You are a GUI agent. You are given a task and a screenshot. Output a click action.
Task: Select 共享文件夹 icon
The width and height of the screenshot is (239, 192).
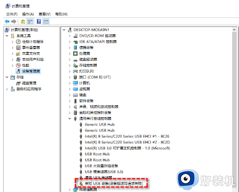coord(18,54)
